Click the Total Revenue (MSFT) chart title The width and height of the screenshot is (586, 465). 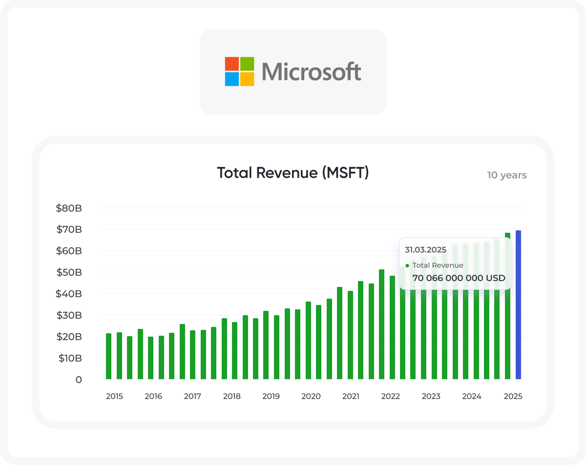tap(293, 173)
